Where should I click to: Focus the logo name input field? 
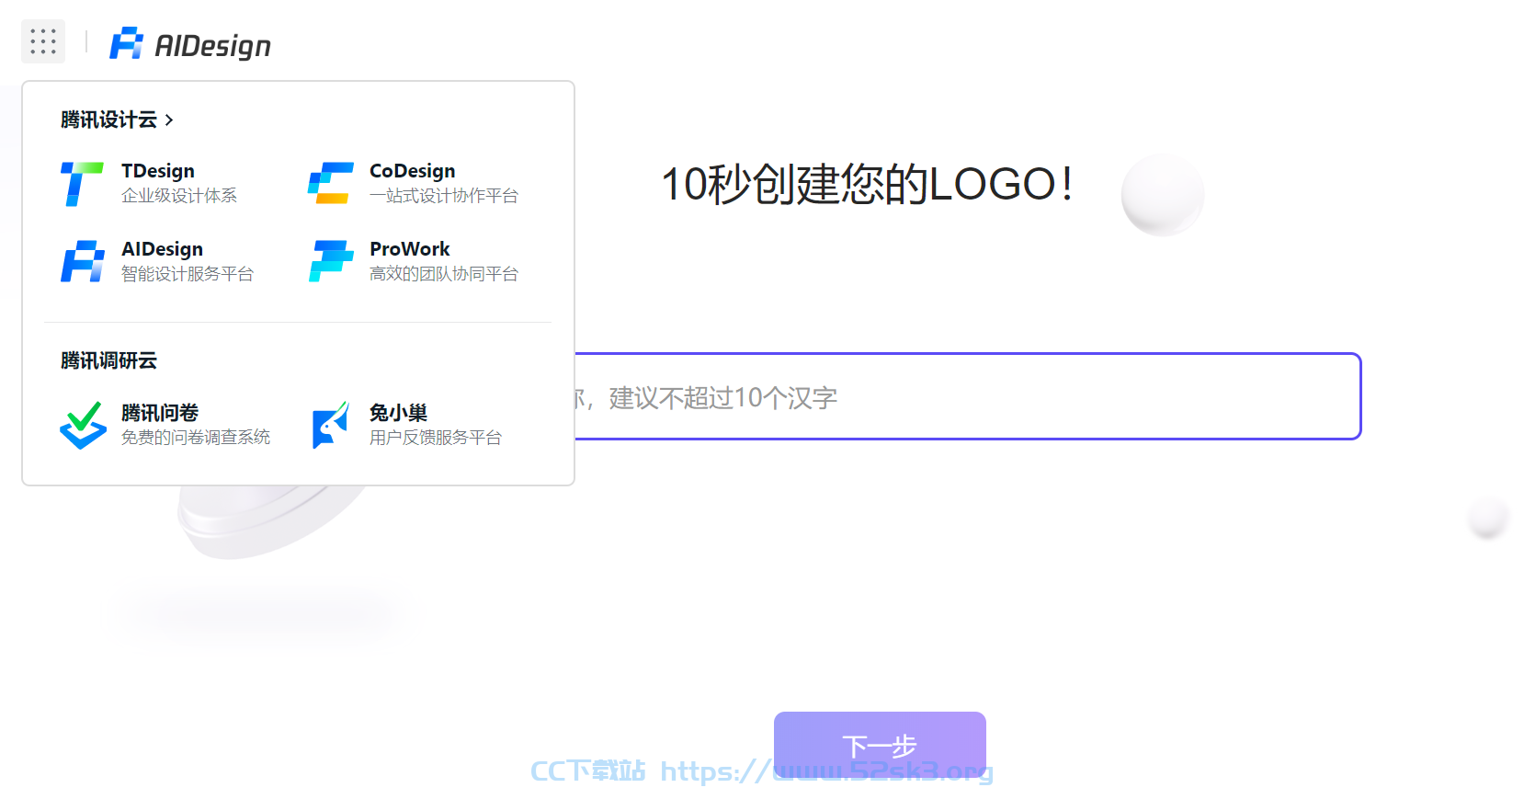[967, 396]
